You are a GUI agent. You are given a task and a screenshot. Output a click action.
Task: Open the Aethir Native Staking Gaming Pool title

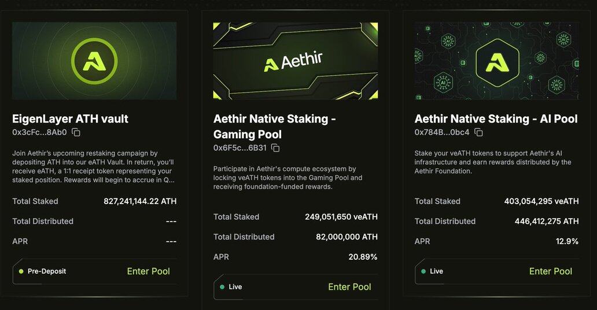pyautogui.click(x=275, y=127)
